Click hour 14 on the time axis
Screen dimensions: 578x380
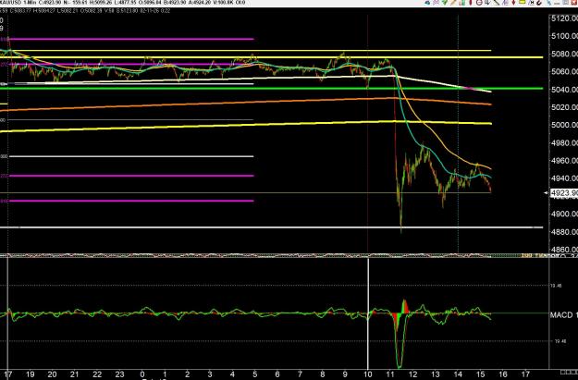(458, 374)
